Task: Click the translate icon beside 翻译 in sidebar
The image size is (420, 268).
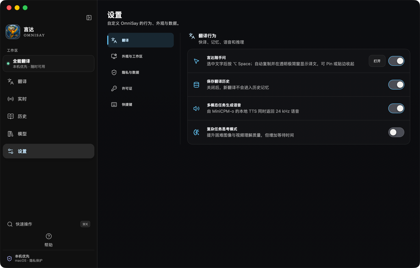Action: click(x=11, y=81)
